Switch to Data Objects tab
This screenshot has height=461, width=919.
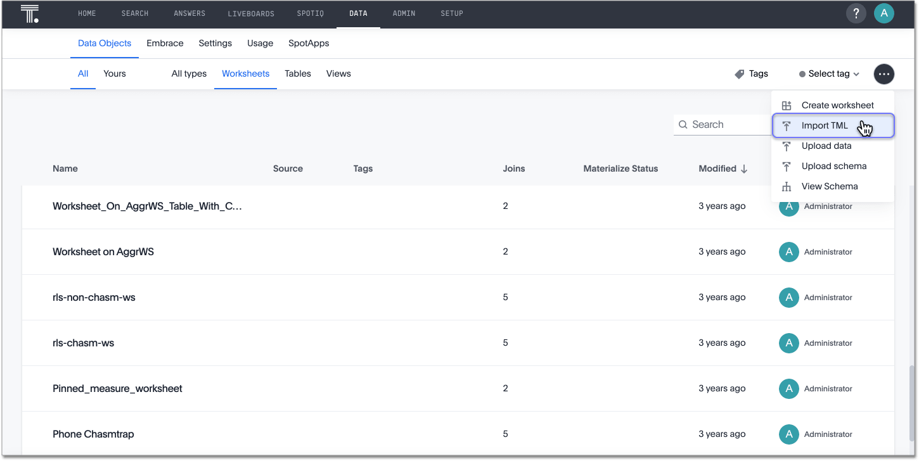(105, 44)
